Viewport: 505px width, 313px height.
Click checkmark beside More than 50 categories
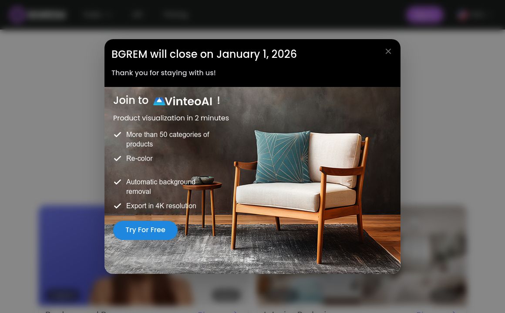(118, 134)
